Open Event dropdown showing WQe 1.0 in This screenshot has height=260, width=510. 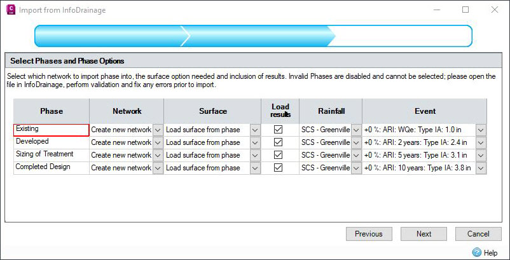[x=481, y=130]
